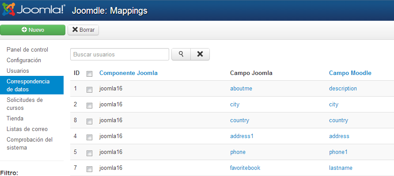394x176 pixels.
Task: Open Comprobación del sistema in sidebar
Action: coord(30,143)
